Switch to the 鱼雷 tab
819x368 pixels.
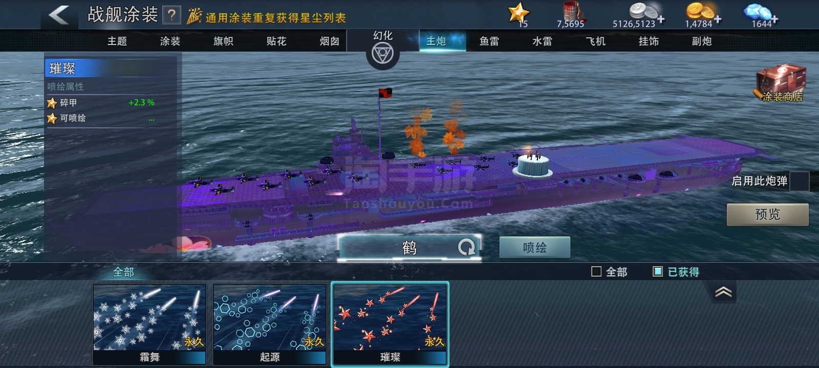(x=489, y=41)
